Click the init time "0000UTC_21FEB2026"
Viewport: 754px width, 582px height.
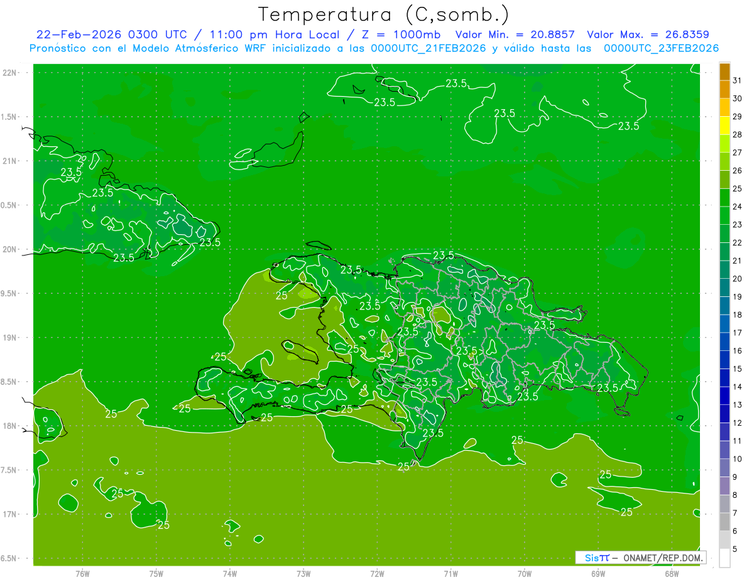coord(429,48)
